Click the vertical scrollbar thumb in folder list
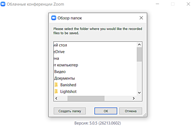 [139, 54]
